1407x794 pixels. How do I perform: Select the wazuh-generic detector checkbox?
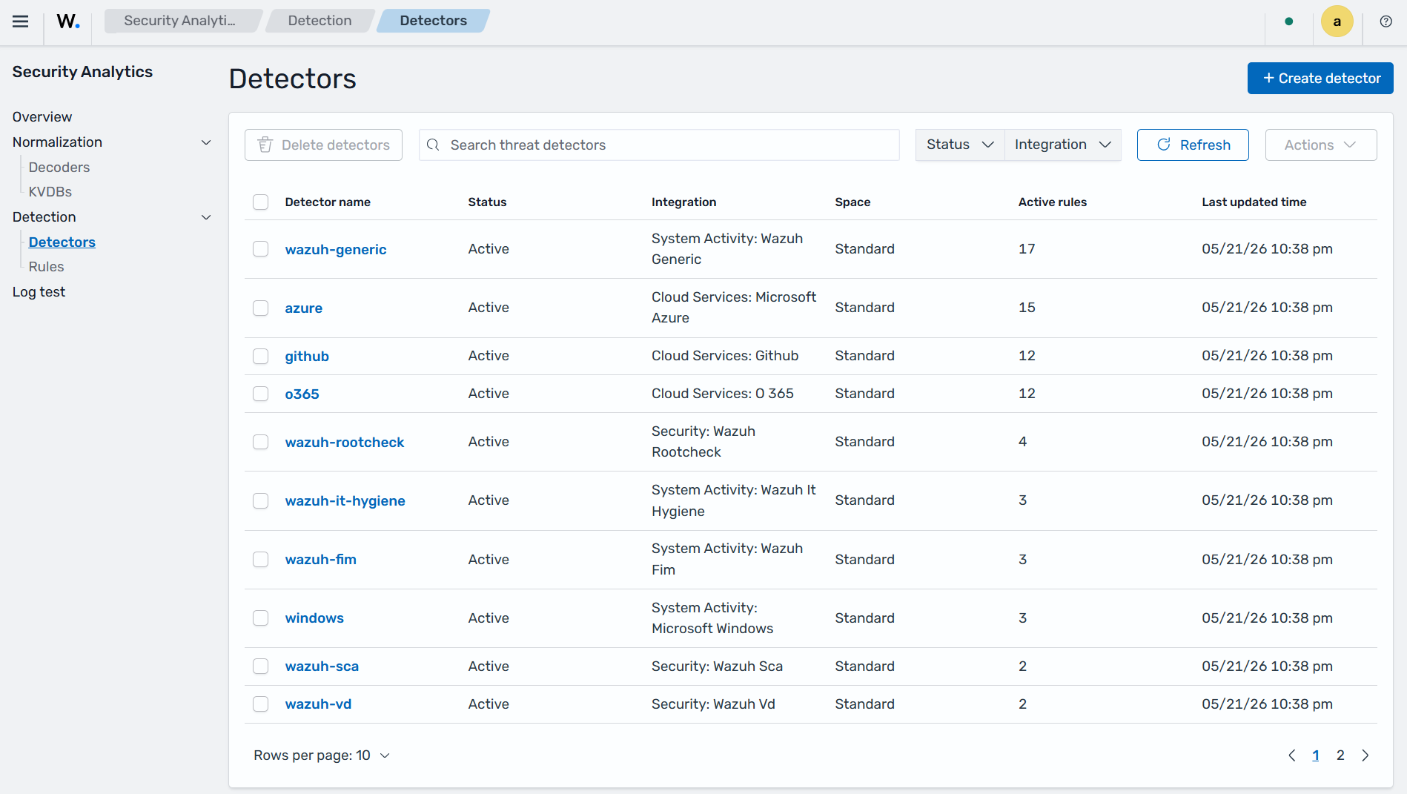260,248
